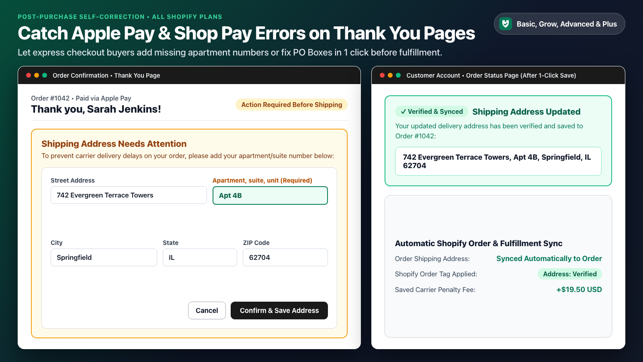This screenshot has height=362, width=643.
Task: Click green dot in Customer Account window
Action: 398,75
